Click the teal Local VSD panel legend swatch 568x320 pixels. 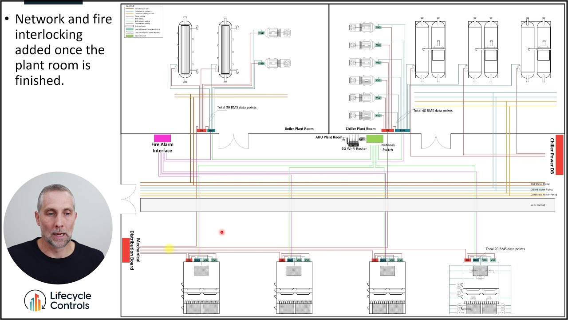[130, 29]
